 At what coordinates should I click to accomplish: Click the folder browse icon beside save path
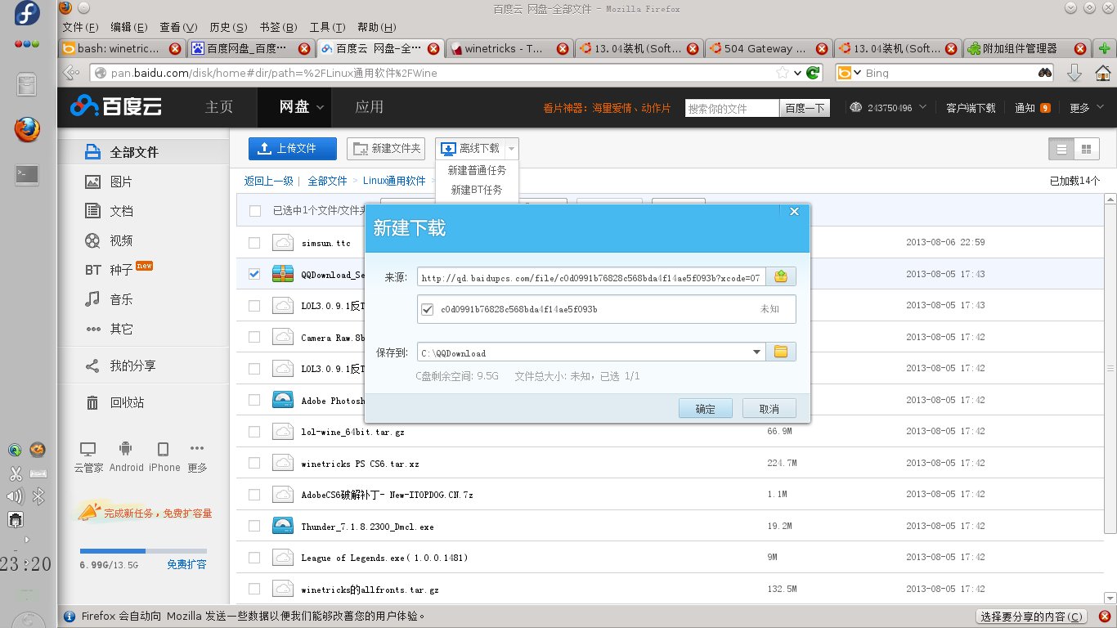pos(781,352)
